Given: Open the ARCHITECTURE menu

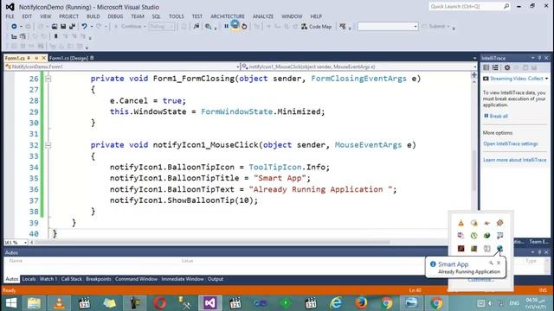Looking at the screenshot, I should tap(228, 16).
